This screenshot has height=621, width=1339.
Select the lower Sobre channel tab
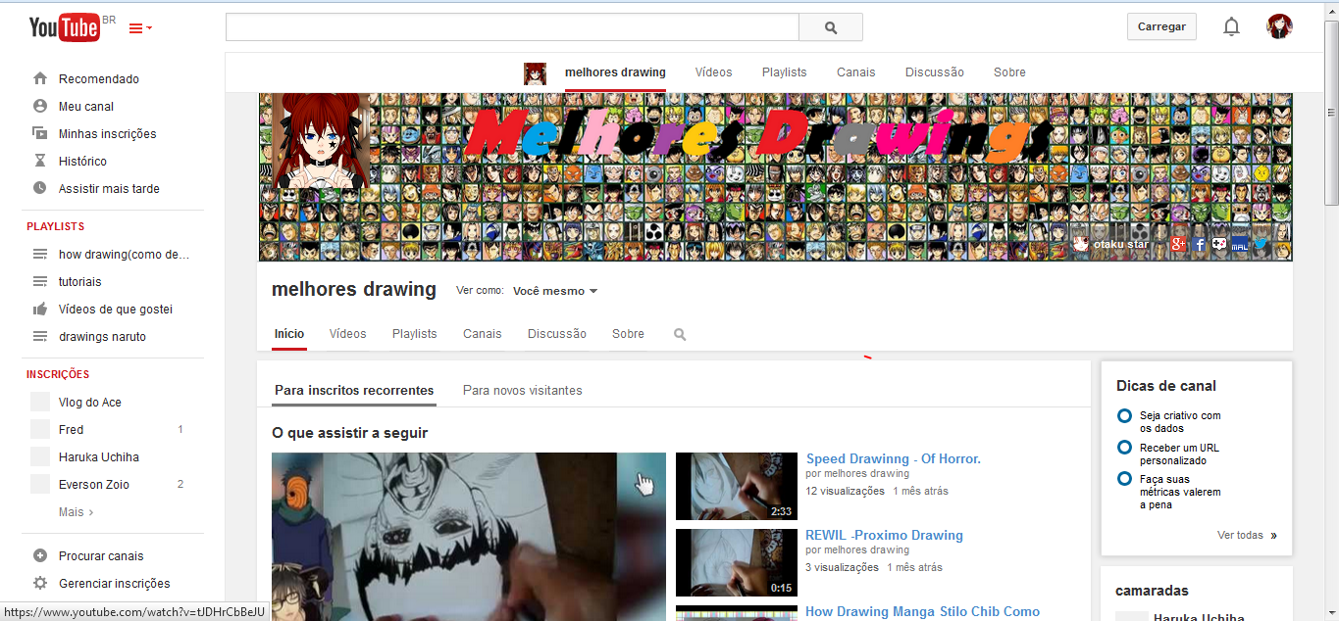pos(628,334)
